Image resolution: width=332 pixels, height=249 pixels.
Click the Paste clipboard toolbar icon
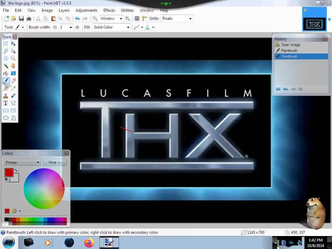pos(53,18)
